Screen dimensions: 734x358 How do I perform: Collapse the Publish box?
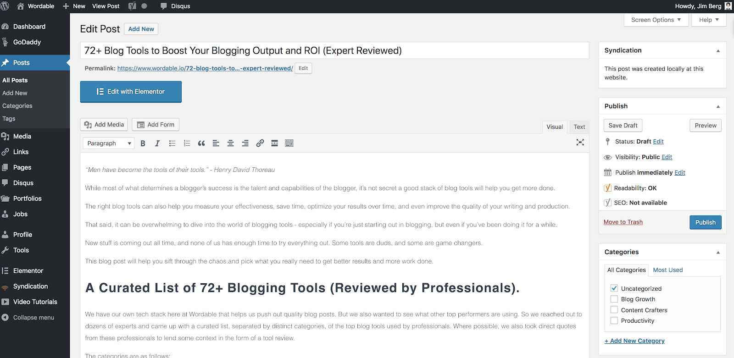[718, 106]
